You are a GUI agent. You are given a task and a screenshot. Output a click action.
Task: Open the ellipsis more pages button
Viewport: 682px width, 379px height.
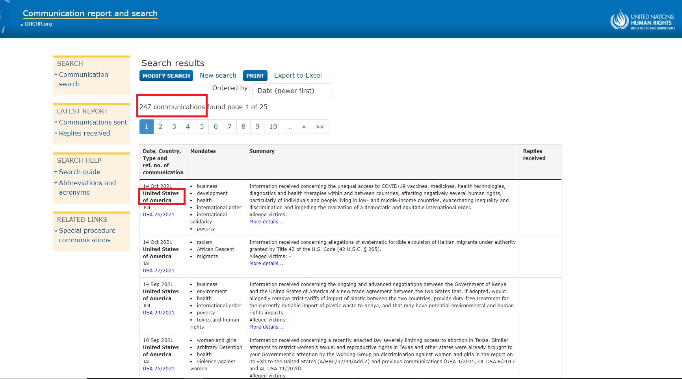(x=290, y=127)
